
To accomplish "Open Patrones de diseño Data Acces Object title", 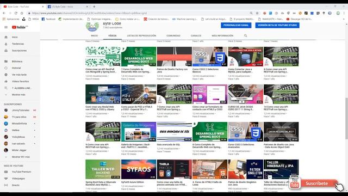I will tap(279, 146).
